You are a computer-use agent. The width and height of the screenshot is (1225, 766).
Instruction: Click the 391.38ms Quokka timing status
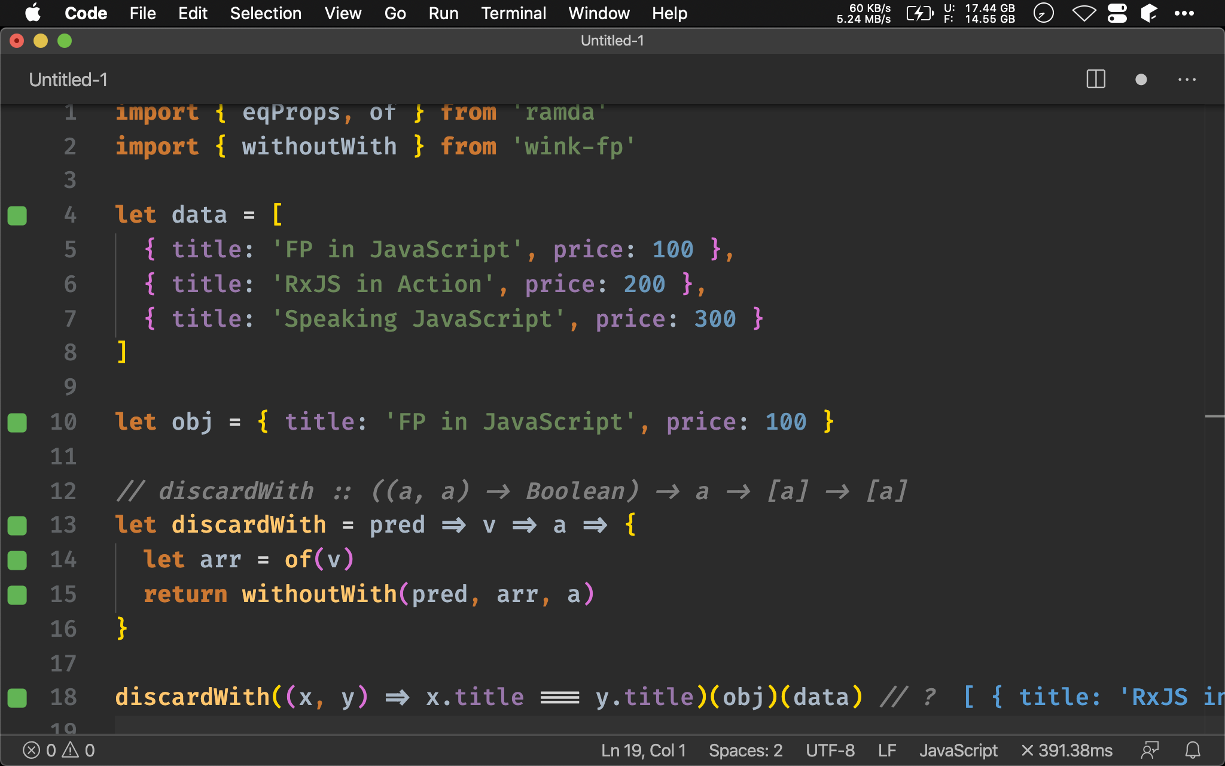point(1066,750)
